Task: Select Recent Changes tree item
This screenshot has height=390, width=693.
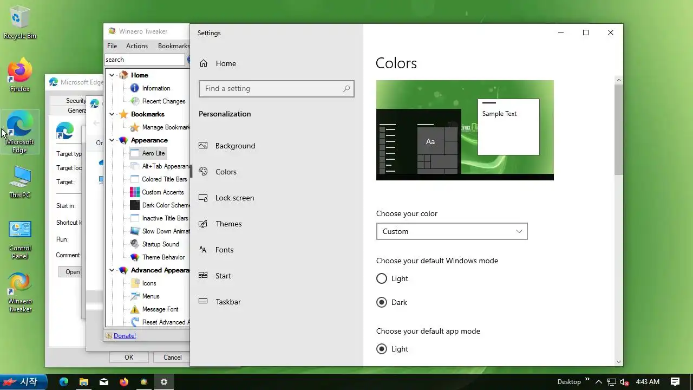Action: [164, 101]
